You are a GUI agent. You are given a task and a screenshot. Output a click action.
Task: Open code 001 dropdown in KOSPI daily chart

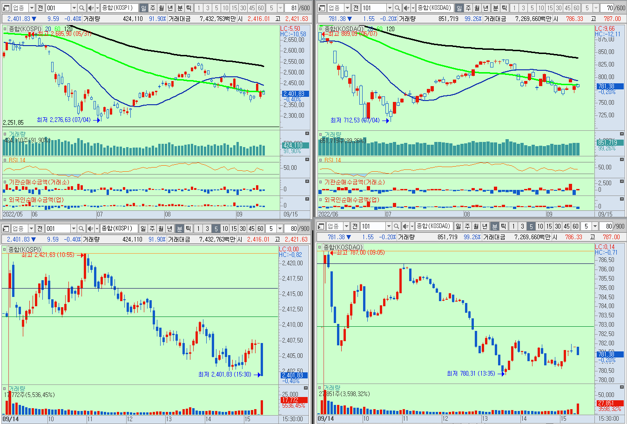(74, 8)
